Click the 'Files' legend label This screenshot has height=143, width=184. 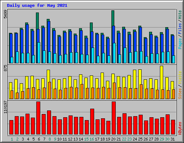pos(180,29)
